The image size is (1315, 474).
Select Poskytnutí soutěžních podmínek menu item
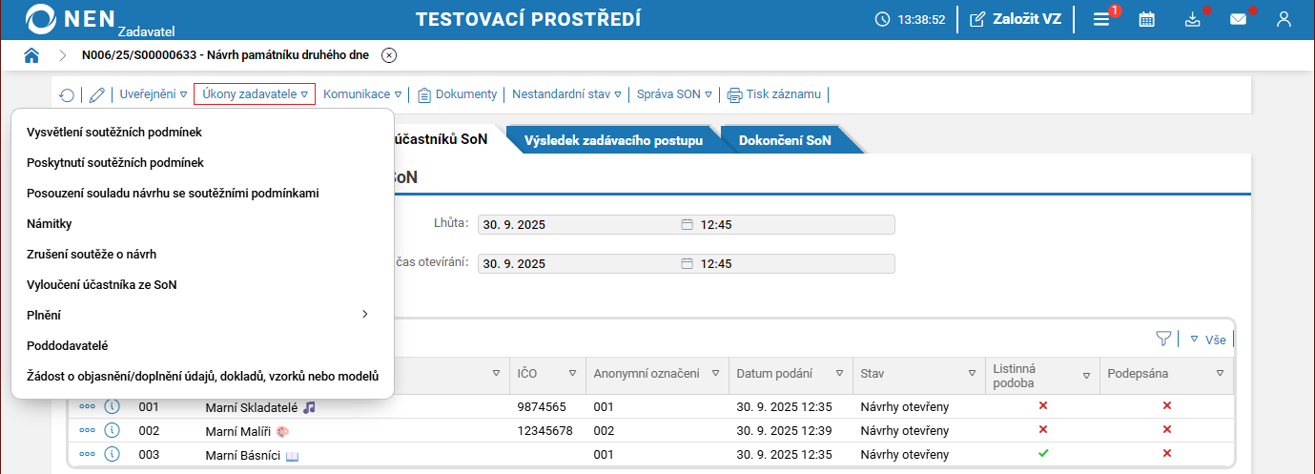[202, 162]
